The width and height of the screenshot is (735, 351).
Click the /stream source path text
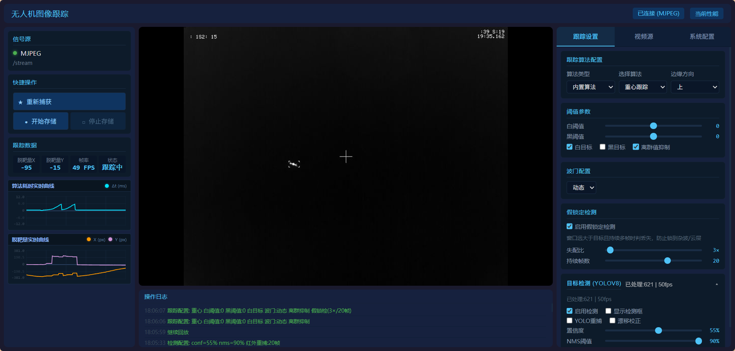point(23,63)
